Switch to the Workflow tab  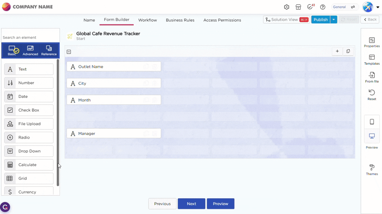tap(147, 20)
